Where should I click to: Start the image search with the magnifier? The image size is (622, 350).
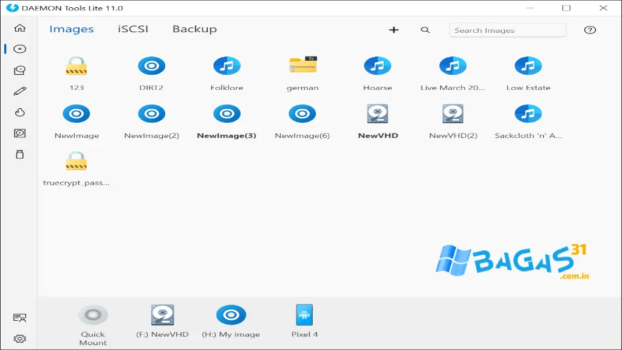click(425, 29)
